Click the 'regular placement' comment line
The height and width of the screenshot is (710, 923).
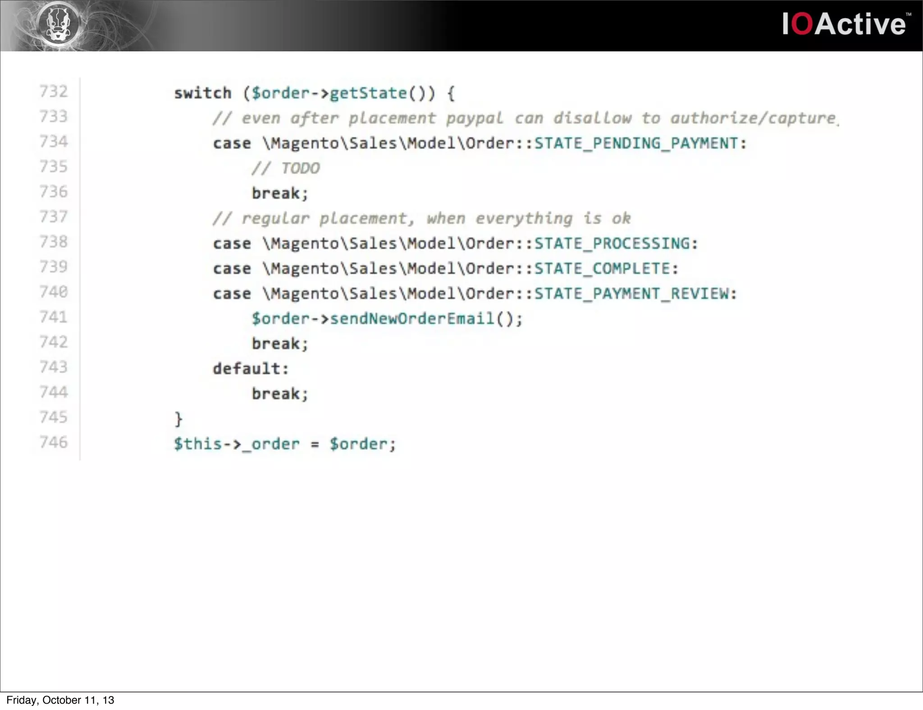(x=421, y=218)
